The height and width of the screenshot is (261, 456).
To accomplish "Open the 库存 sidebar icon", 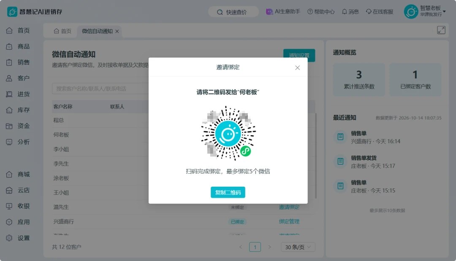I will pos(9,110).
